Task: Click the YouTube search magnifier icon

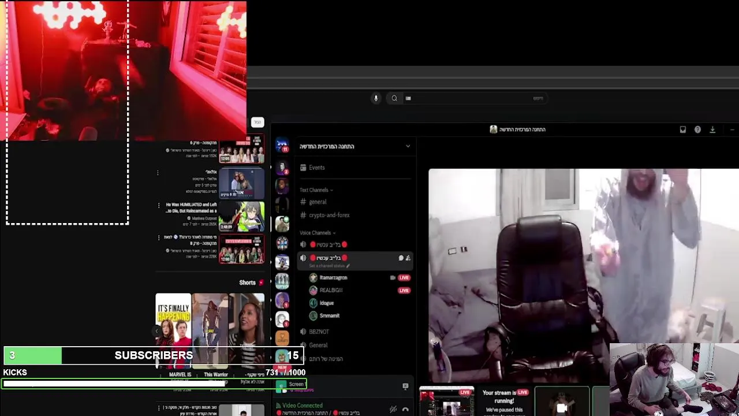Action: click(394, 98)
